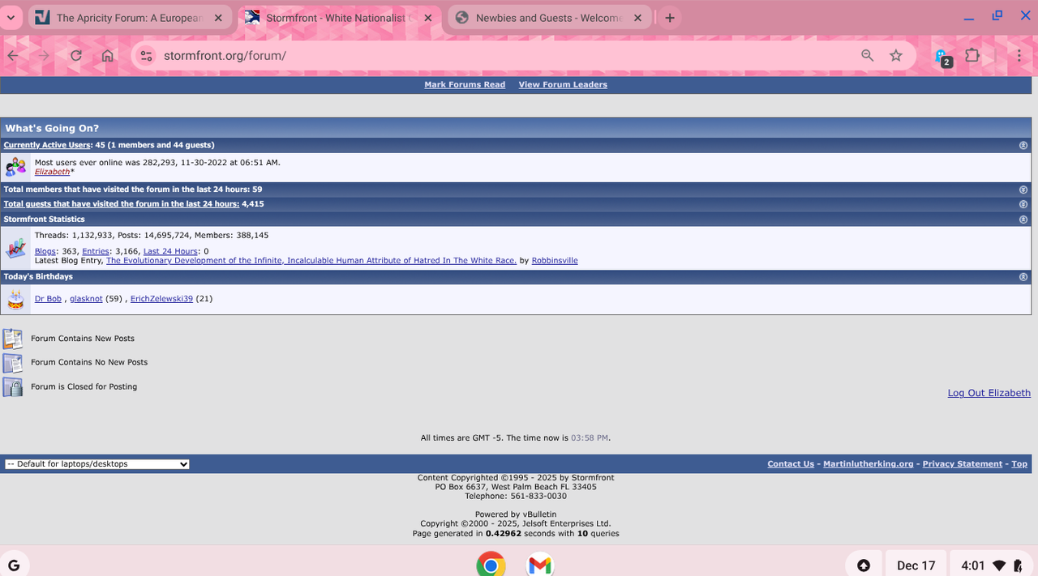Image resolution: width=1038 pixels, height=576 pixels.
Task: Open Chrome three-dot menu
Action: pos(1019,55)
